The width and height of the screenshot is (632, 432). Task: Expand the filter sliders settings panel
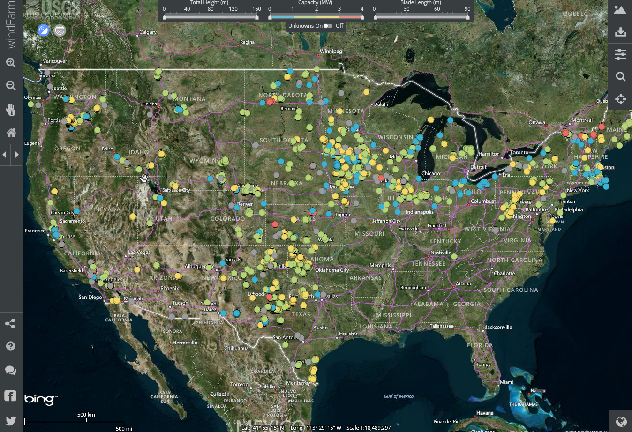[x=620, y=54]
